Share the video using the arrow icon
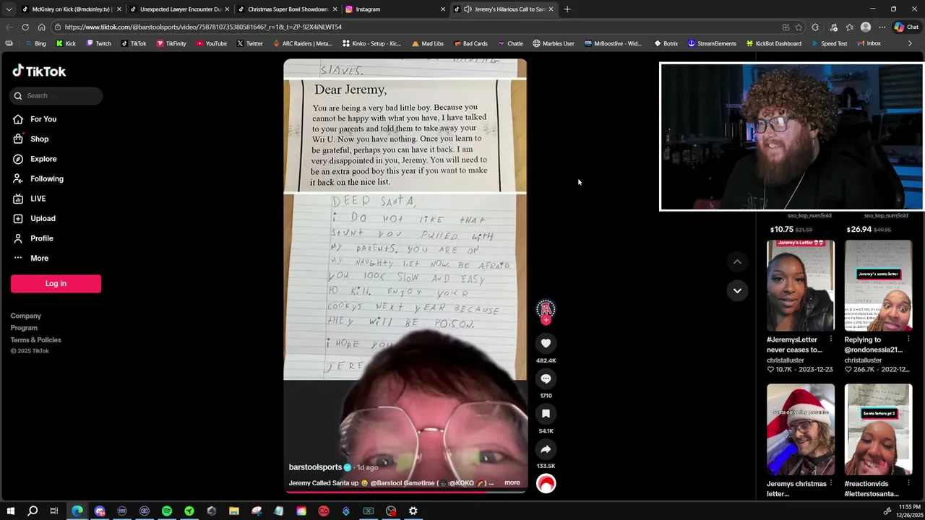 [546, 449]
